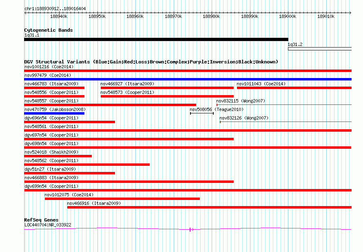Click the nsv1012075 (Coe2014) label
This screenshot has height=252, width=363.
69,195
